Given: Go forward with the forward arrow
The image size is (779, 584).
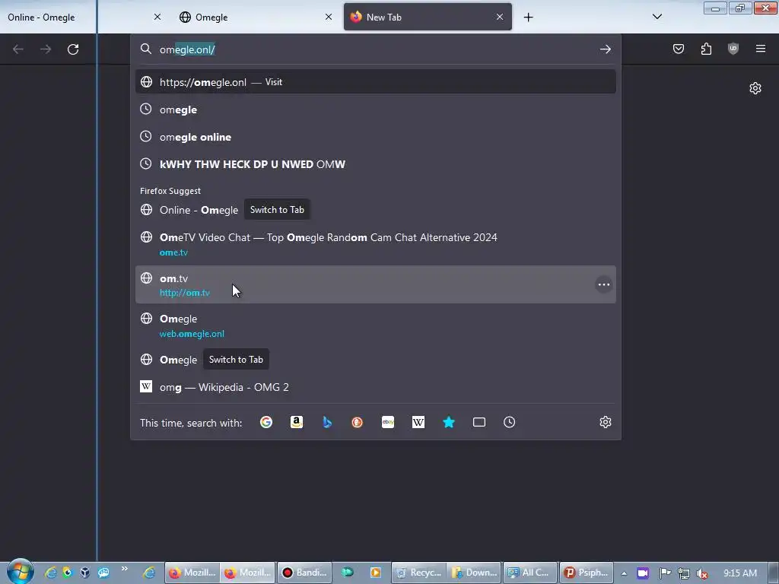Looking at the screenshot, I should pos(45,49).
